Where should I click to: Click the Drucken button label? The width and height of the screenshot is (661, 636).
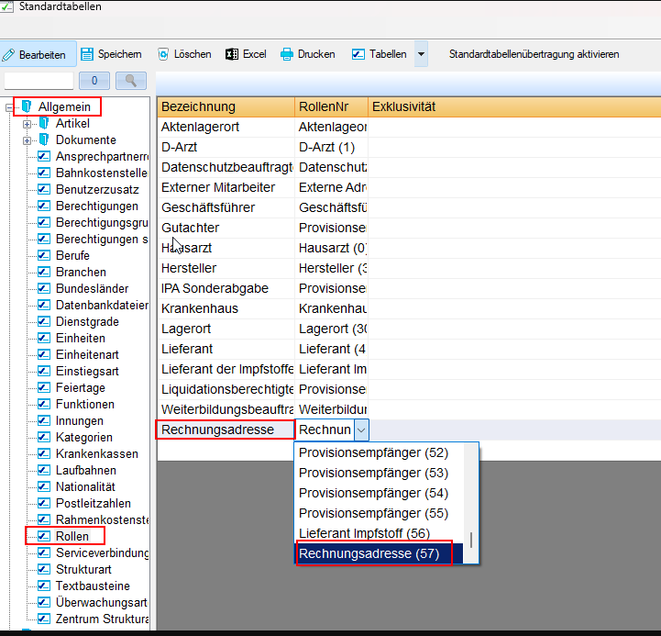coord(316,54)
